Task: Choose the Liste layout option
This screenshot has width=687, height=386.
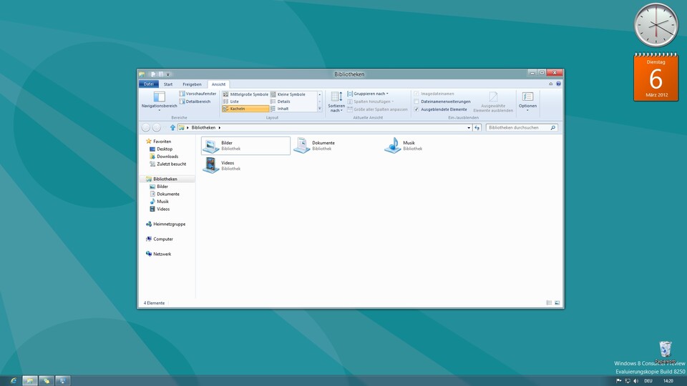Action: (x=234, y=102)
